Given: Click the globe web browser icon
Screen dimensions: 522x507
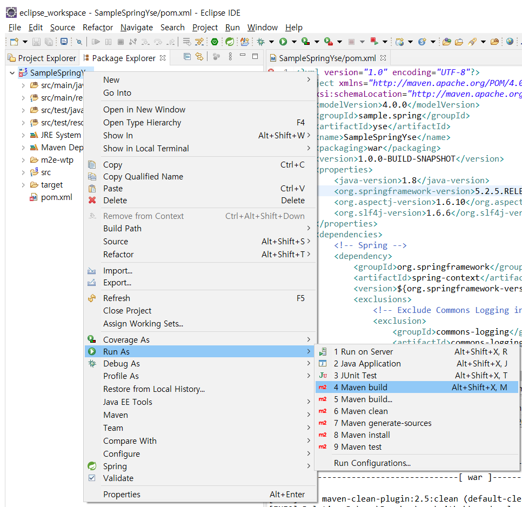Looking at the screenshot, I should coord(510,41).
